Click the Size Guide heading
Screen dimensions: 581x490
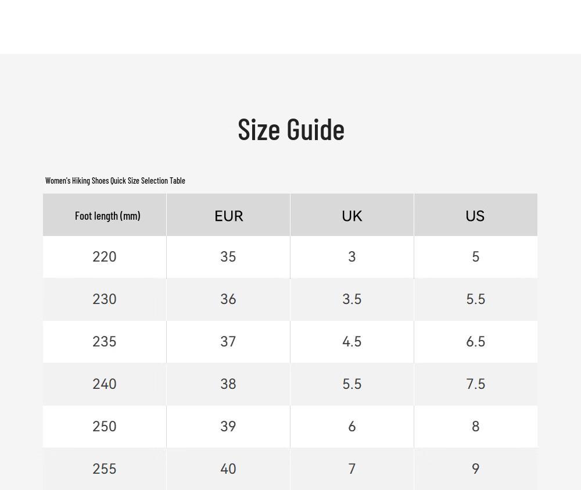click(x=291, y=130)
